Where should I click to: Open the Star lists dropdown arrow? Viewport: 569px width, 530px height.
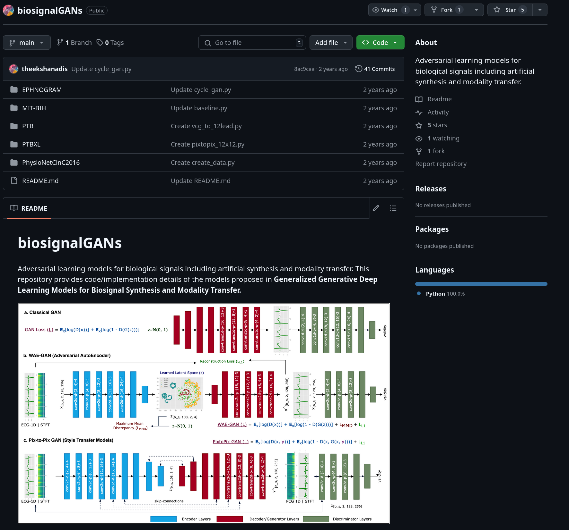pyautogui.click(x=540, y=10)
